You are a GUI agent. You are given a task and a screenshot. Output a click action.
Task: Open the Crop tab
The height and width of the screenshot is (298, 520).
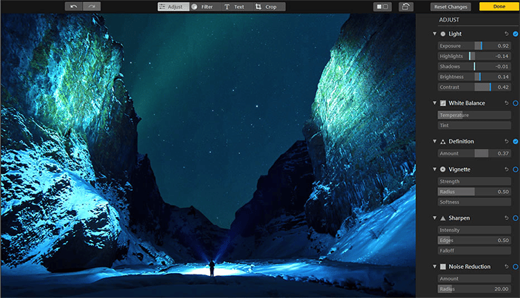click(266, 6)
